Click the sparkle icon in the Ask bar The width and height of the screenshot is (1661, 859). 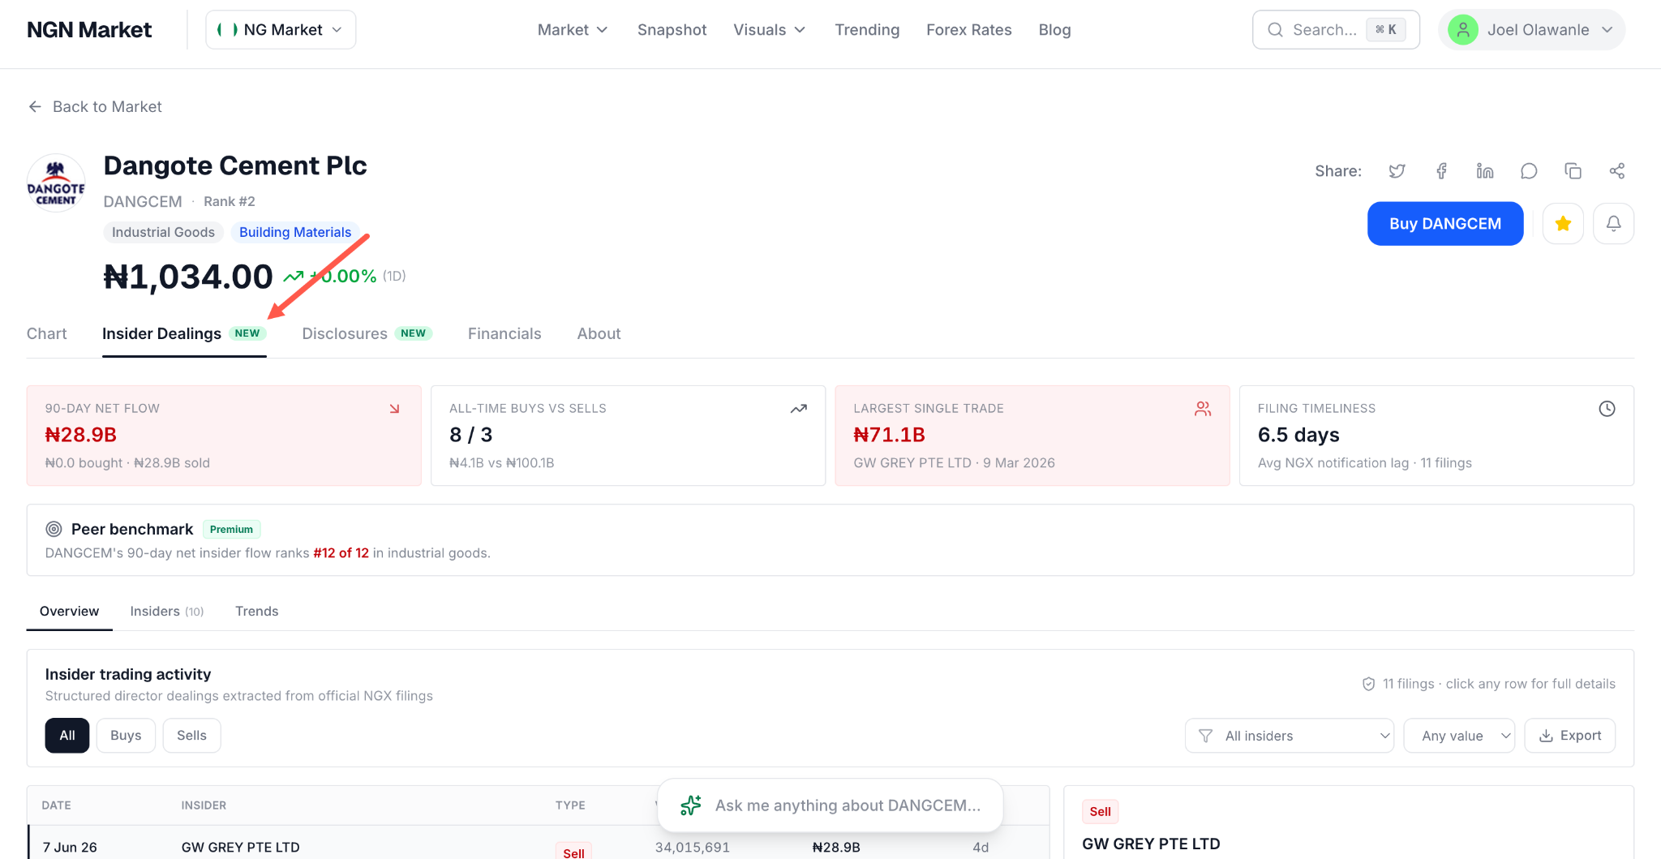[x=691, y=805]
